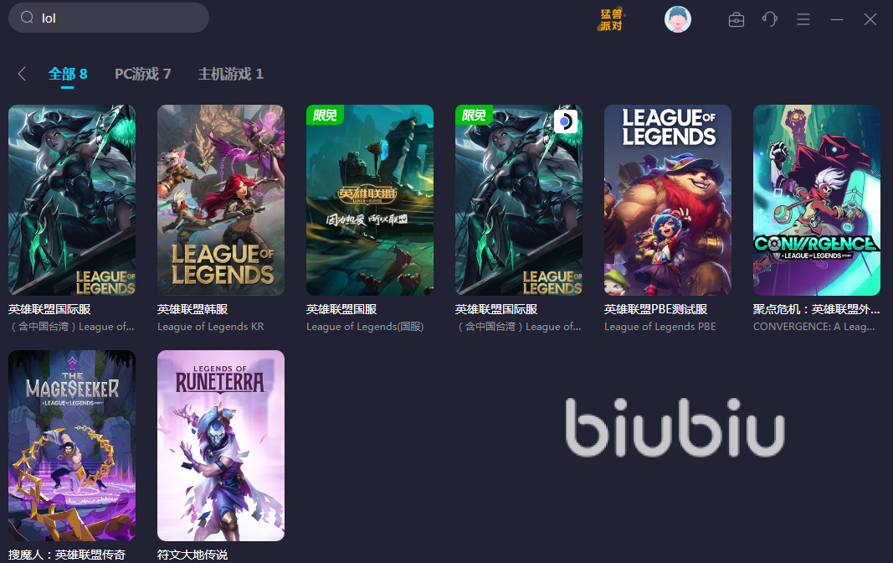
Task: Switch to the 主机游戏 1 tab
Action: click(231, 74)
